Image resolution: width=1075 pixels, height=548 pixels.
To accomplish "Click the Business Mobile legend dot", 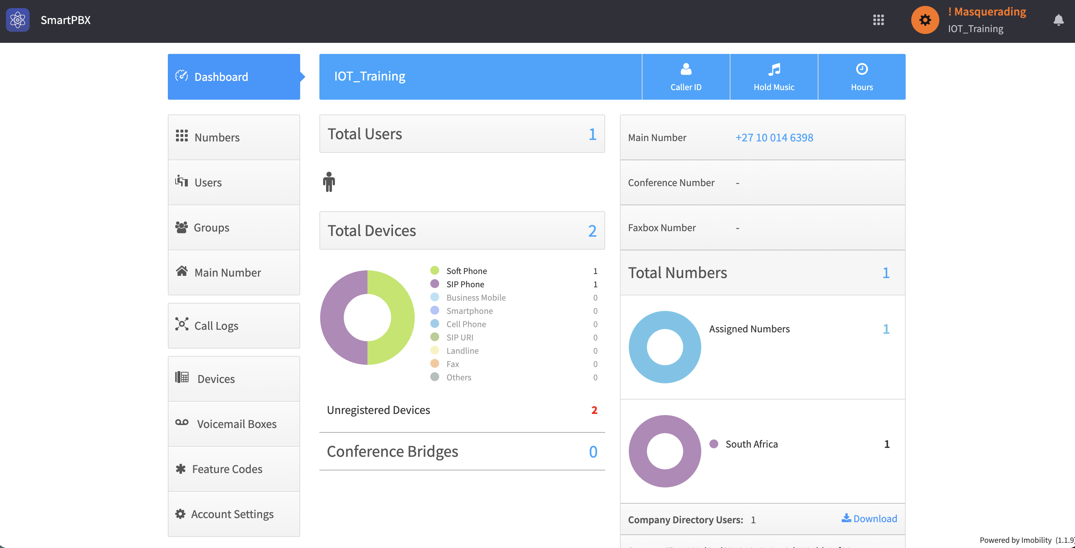I will pos(434,297).
